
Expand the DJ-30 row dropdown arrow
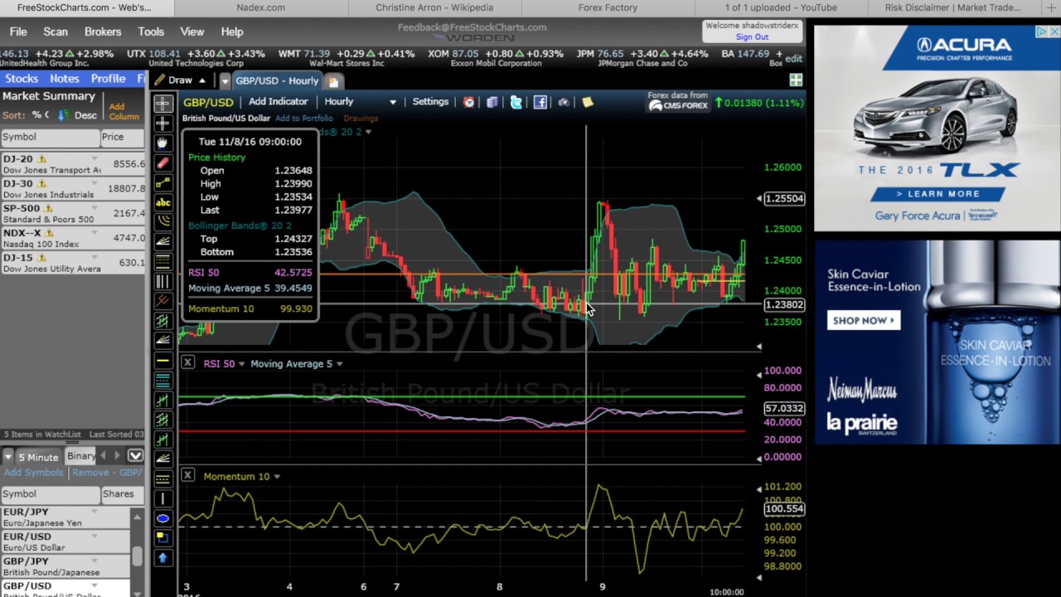94,183
